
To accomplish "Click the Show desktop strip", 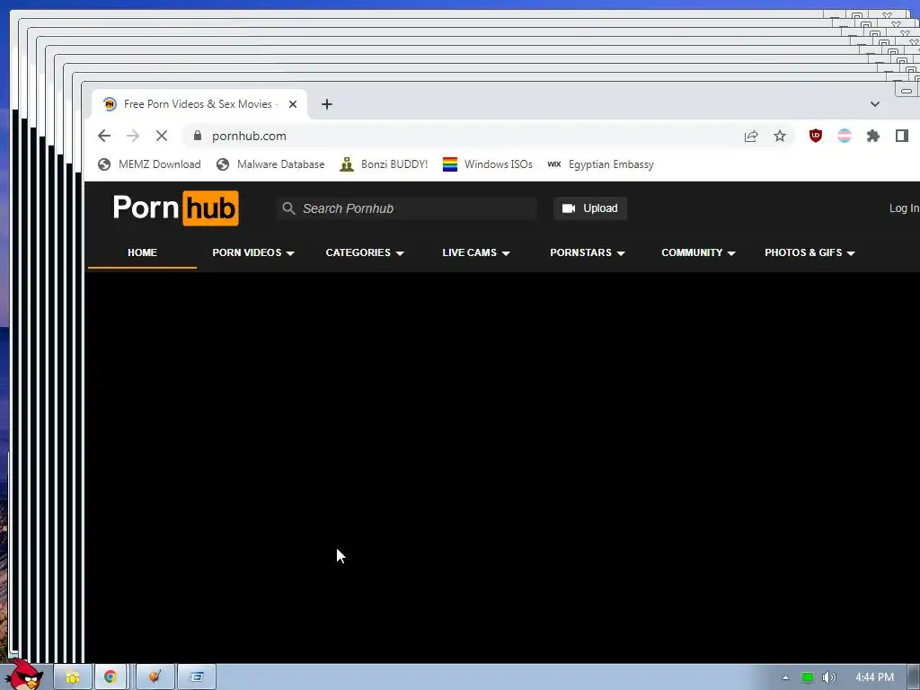I will [914, 677].
